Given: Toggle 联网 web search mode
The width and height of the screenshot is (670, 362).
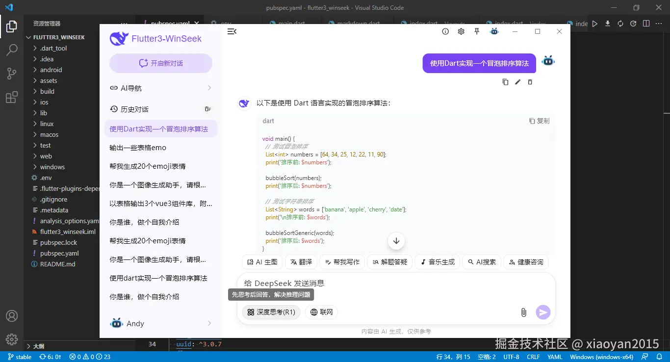Looking at the screenshot, I should coord(321,312).
